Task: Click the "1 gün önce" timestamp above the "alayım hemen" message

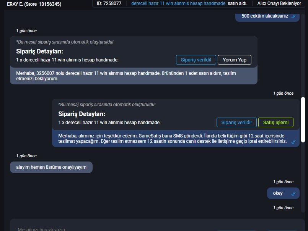Action: [26, 156]
